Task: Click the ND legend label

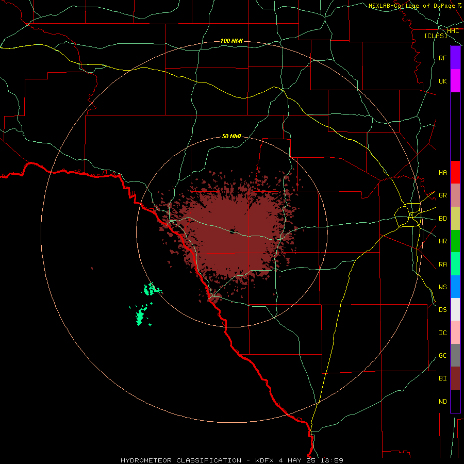Action: point(443,401)
